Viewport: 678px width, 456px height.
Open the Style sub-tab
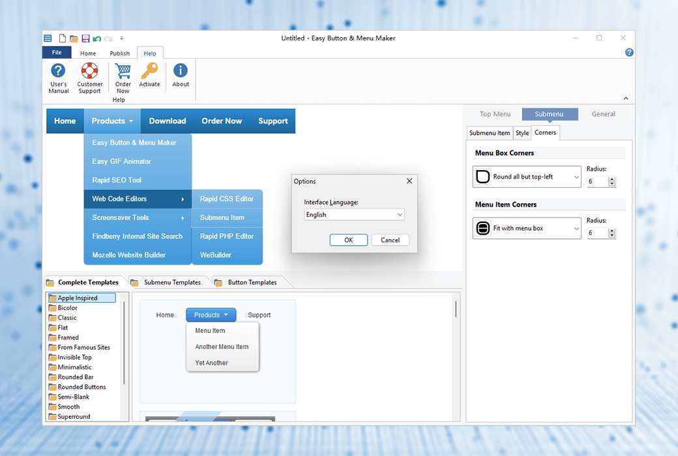pos(522,133)
